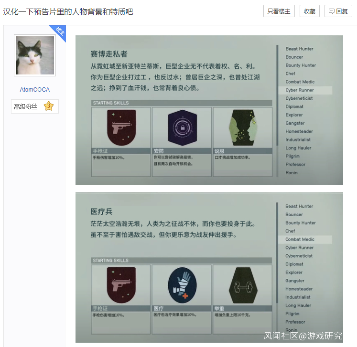Viewport: 357px width, 347px height.
Task: Select Ronin in the first image list
Action: (292, 173)
